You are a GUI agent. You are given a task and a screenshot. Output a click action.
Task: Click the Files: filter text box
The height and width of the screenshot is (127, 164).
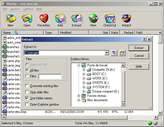coord(50,77)
